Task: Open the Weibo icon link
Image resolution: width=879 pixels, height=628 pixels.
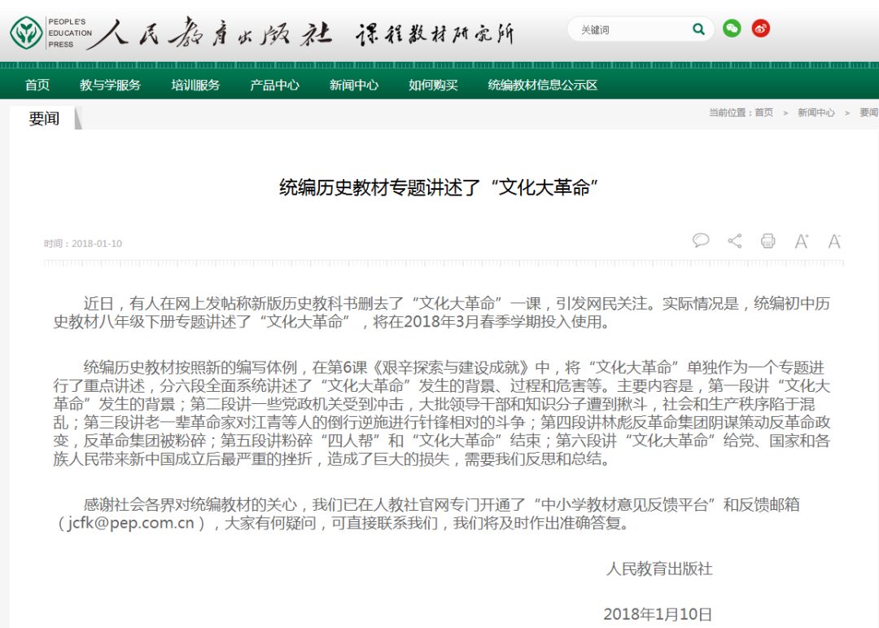Action: (761, 29)
